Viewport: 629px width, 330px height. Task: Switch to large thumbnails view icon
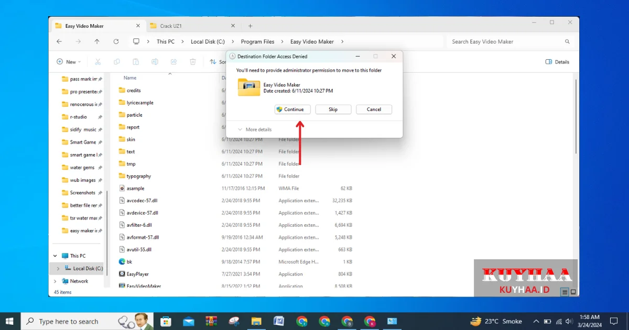(573, 292)
